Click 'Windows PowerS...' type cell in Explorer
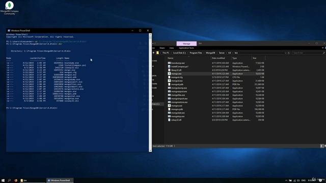 (x=241, y=67)
